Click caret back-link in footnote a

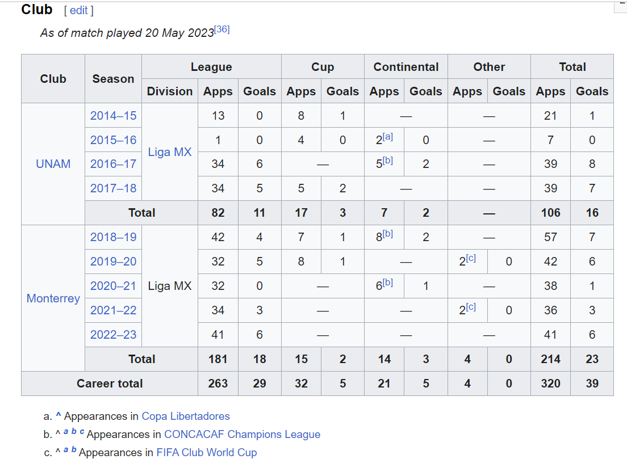coord(58,415)
